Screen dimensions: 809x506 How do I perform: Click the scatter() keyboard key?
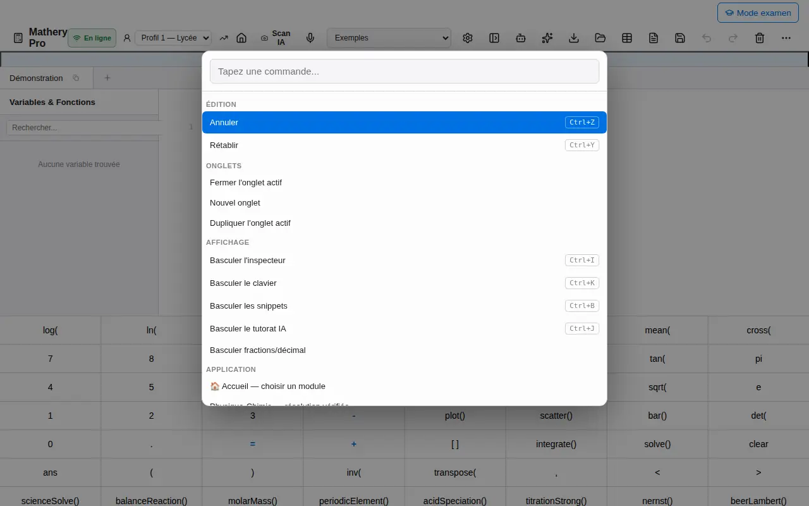(556, 416)
